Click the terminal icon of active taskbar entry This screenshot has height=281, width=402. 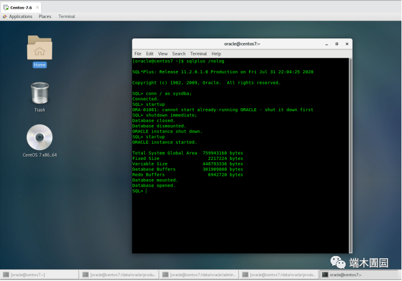point(325,275)
